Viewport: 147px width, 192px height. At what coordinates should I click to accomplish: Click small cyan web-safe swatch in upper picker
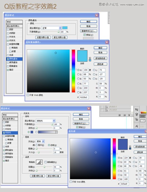[90, 60]
